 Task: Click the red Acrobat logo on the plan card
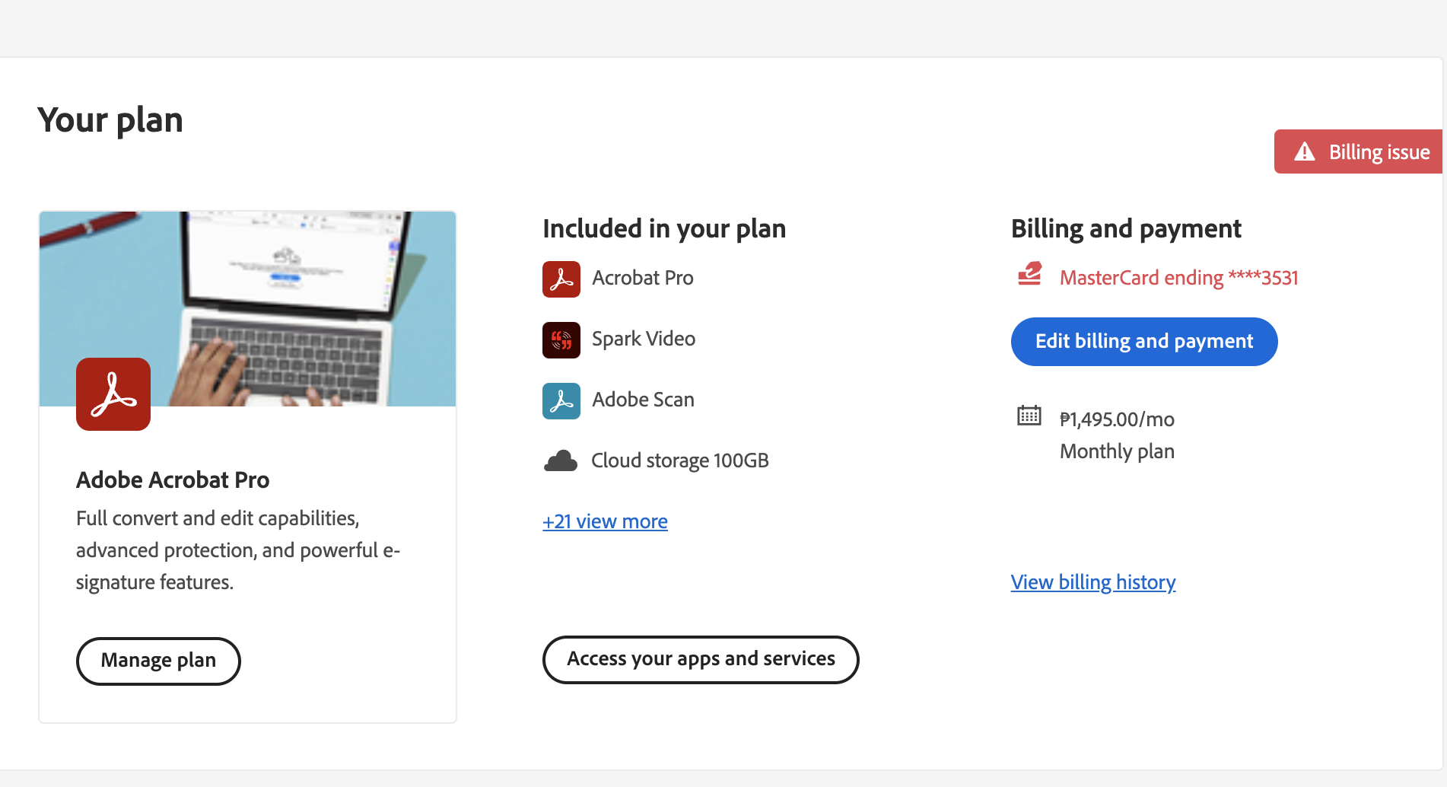(x=113, y=393)
